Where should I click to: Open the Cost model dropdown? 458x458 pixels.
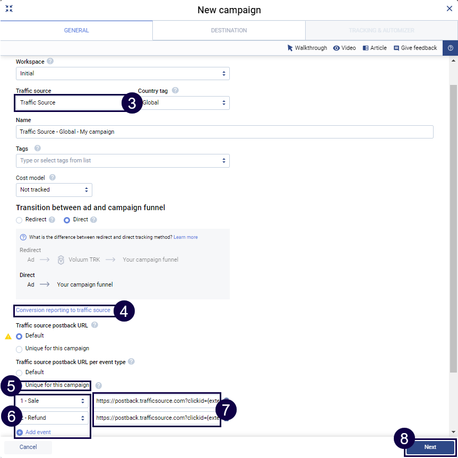(54, 189)
